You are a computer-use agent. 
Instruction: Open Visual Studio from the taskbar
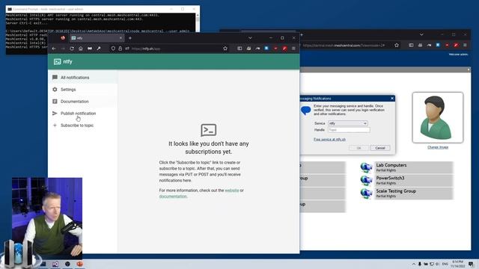[x=55, y=264]
